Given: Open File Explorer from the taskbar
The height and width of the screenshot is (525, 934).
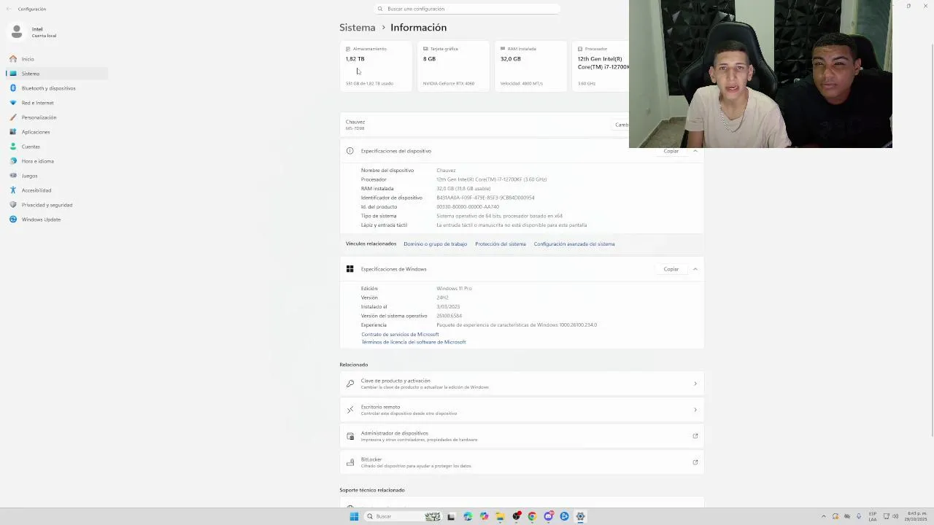Looking at the screenshot, I should coord(500,516).
